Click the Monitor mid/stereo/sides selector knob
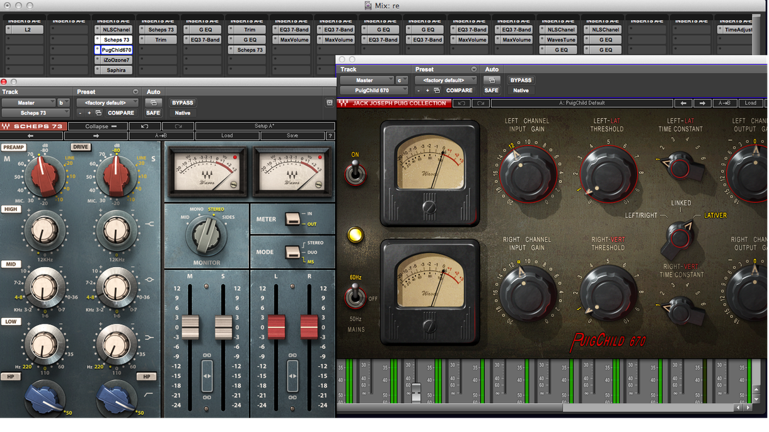769x432 pixels. coord(206,235)
